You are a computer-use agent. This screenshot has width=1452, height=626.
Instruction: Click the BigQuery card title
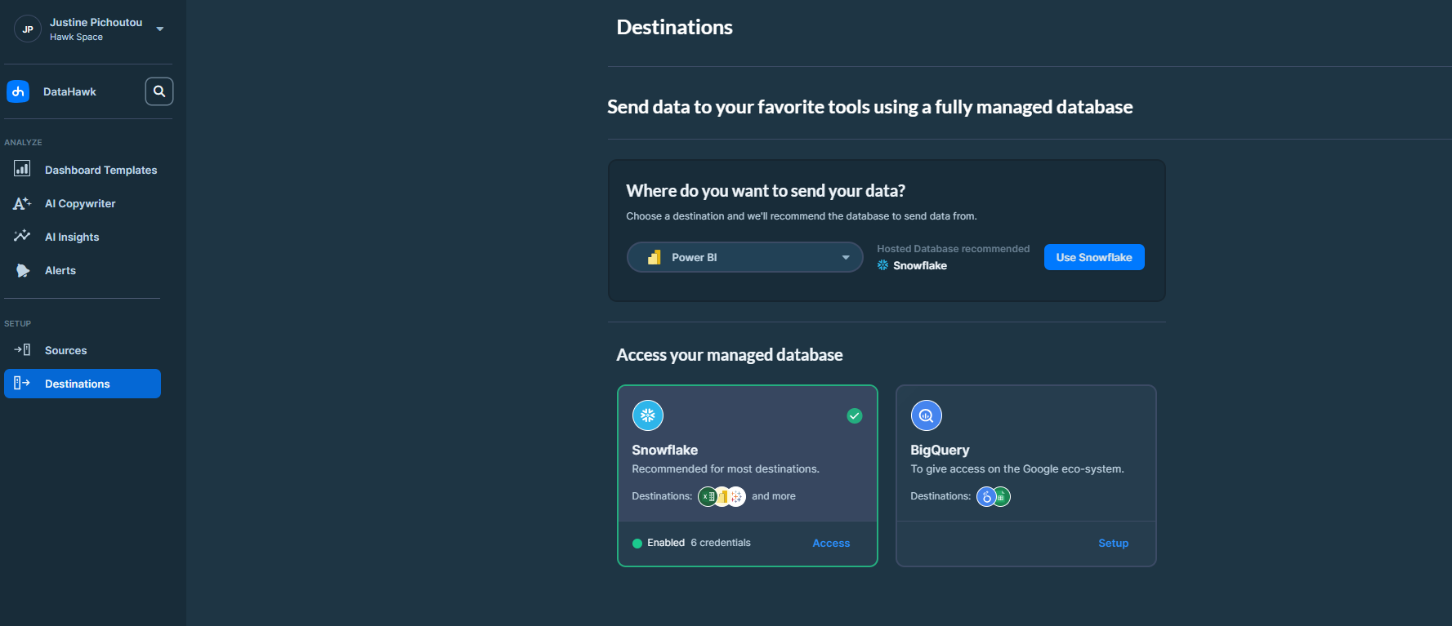[940, 450]
